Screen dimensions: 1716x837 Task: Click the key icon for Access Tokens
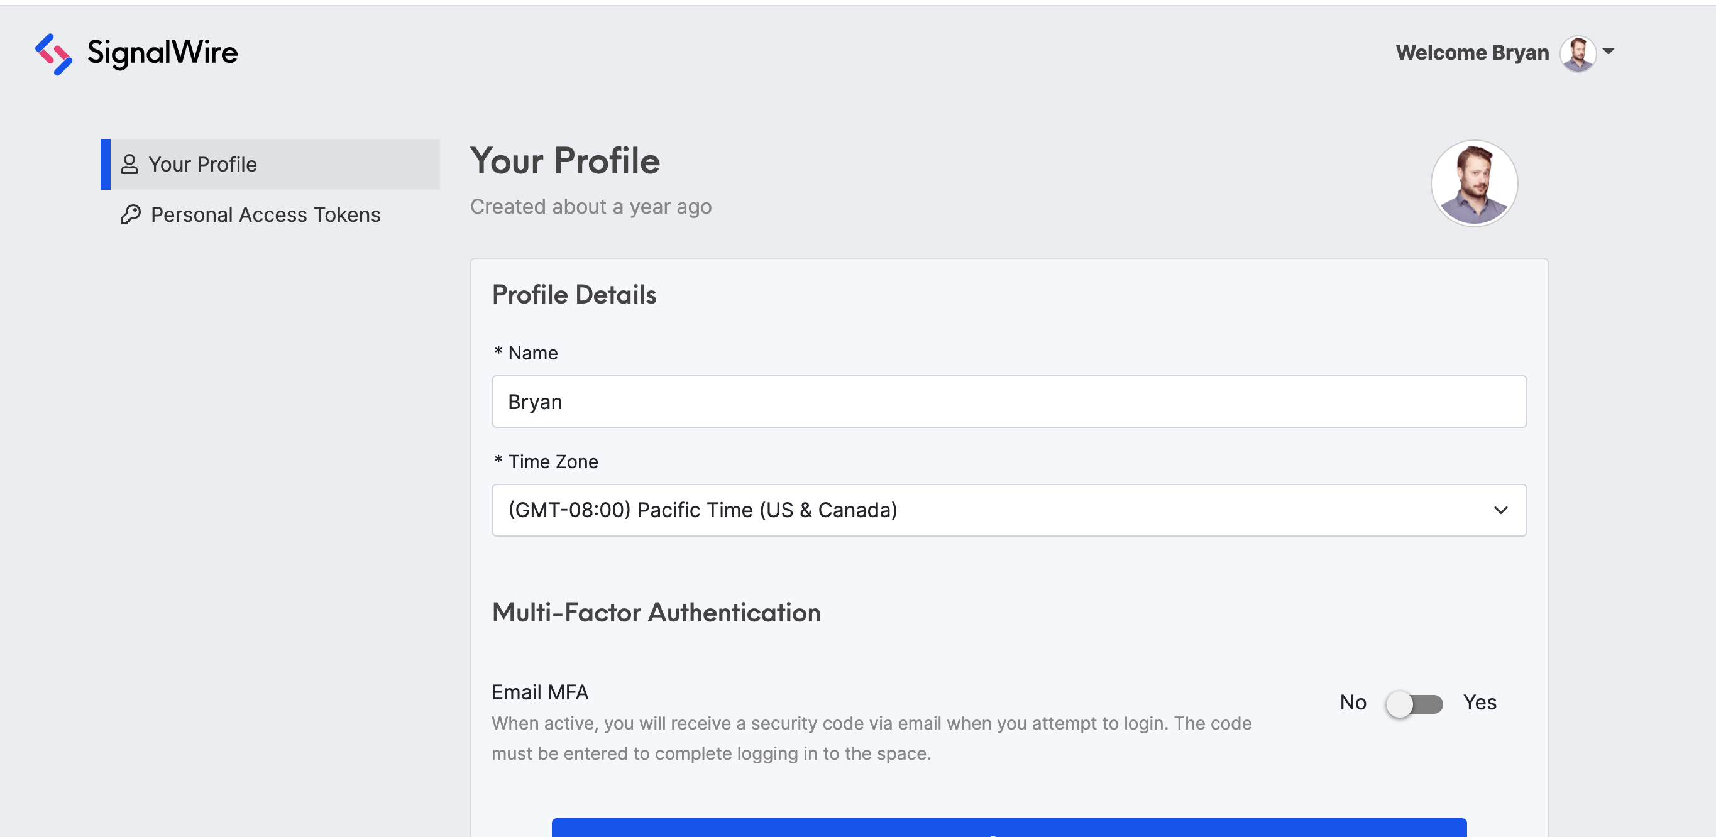coord(131,214)
